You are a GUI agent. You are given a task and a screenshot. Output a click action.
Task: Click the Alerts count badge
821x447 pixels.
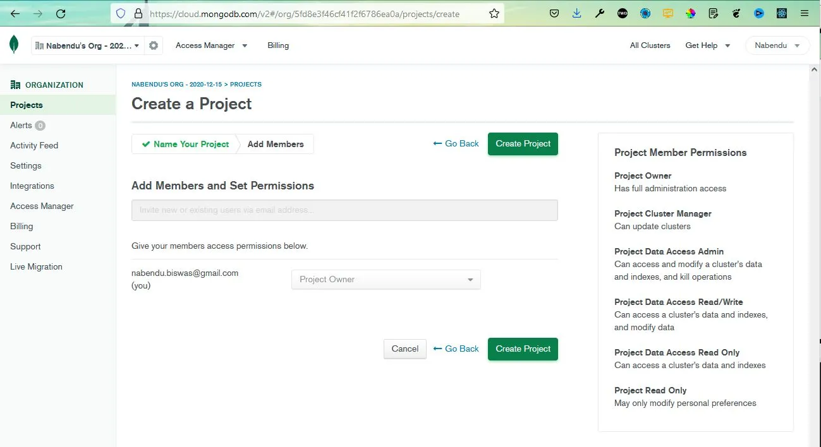[x=40, y=126]
